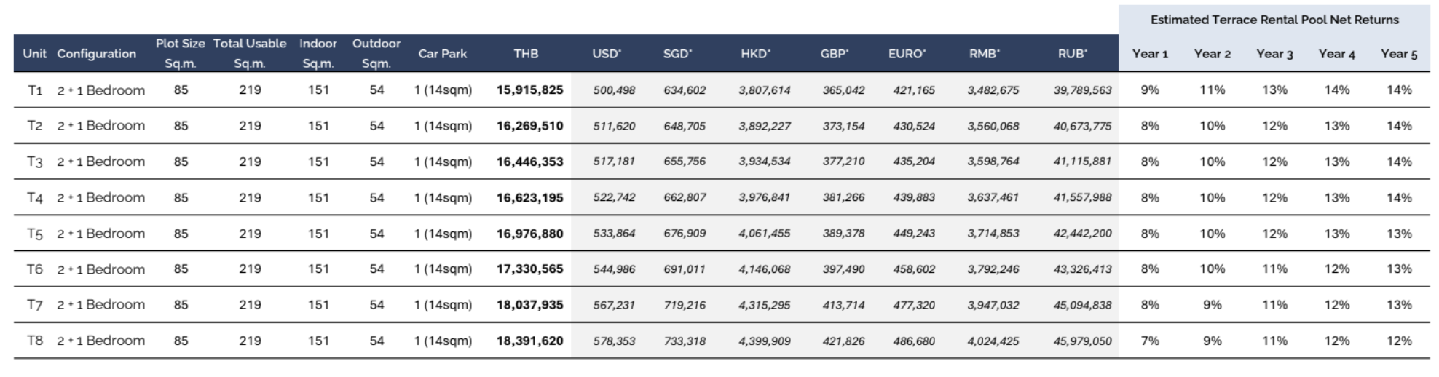1439x377 pixels.
Task: Select RUB value 45,094,838
Action: click(1082, 305)
